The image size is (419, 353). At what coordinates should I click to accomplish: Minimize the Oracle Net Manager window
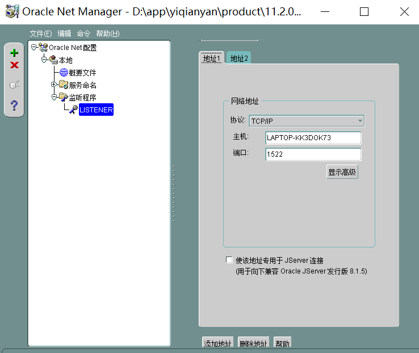tap(325, 12)
